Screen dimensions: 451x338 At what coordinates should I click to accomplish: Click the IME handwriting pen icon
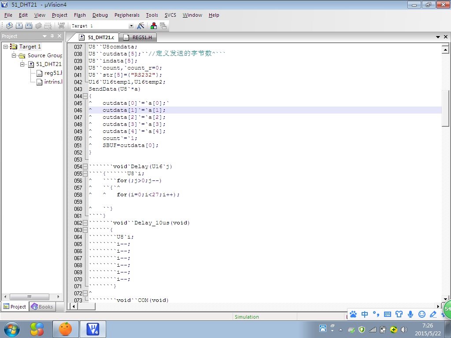click(x=433, y=314)
